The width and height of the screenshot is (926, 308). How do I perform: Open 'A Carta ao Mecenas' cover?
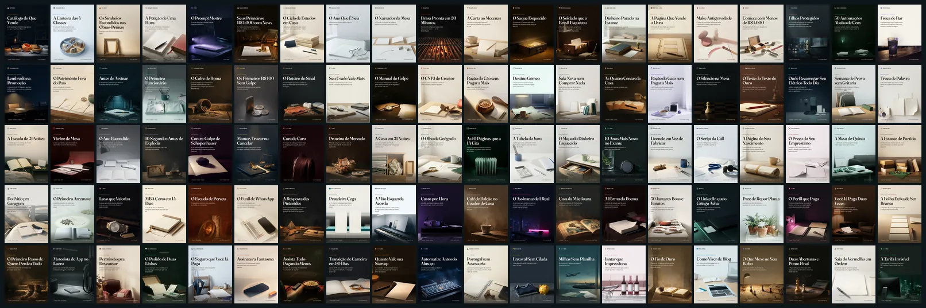tap(485, 34)
